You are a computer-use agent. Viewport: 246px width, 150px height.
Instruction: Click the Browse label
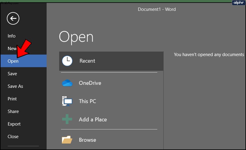(87, 140)
